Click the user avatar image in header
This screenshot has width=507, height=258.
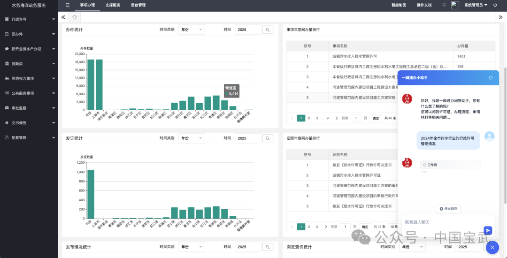click(x=455, y=5)
